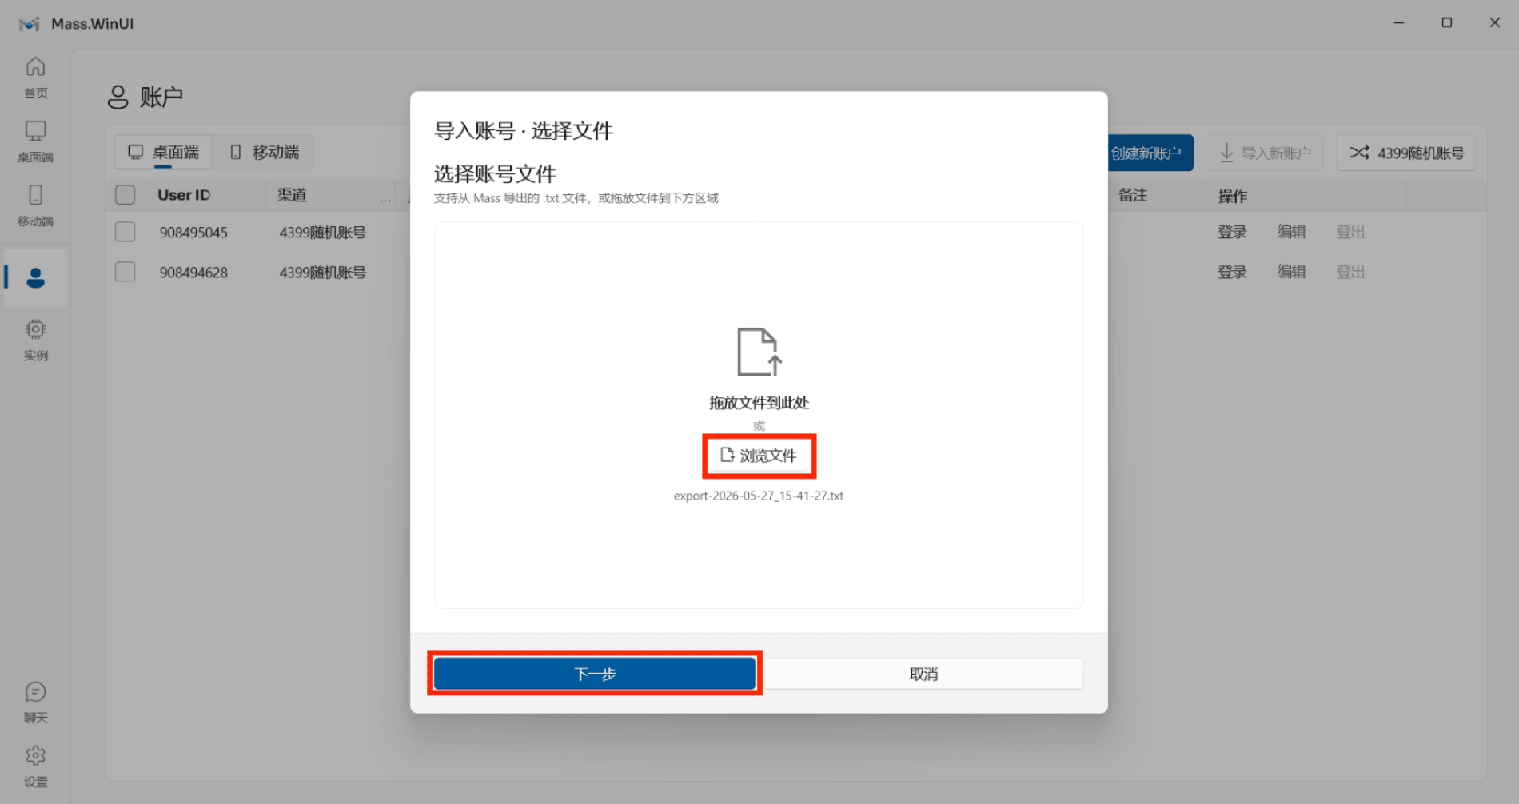Screen dimensions: 1519x804
Task: Switch to the 桌面端 tab
Action: (163, 152)
